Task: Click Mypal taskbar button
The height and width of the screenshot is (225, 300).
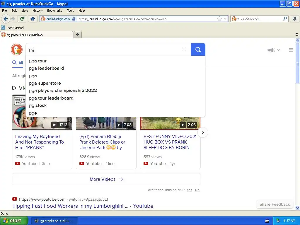Action: pyautogui.click(x=54, y=221)
